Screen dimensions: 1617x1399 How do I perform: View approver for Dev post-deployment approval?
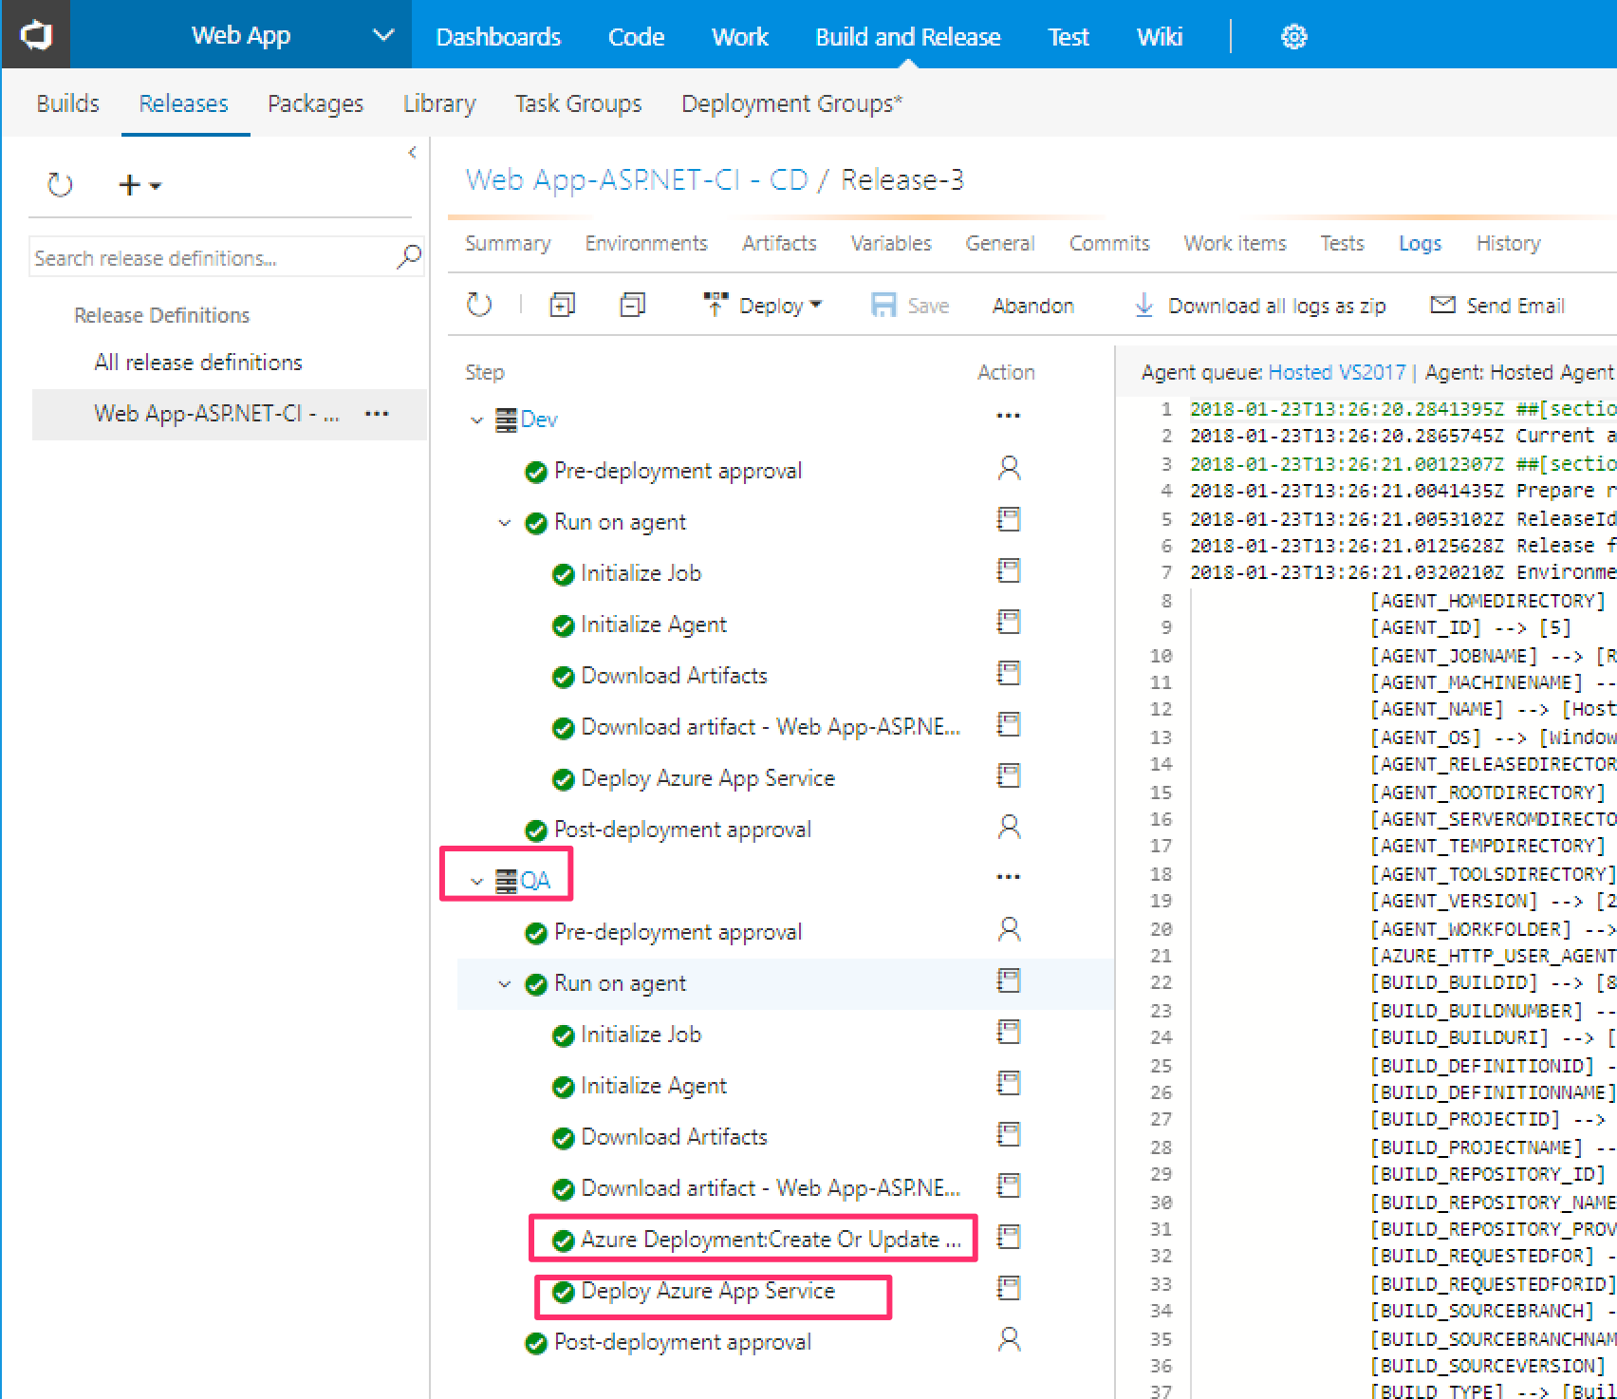[x=1009, y=827]
